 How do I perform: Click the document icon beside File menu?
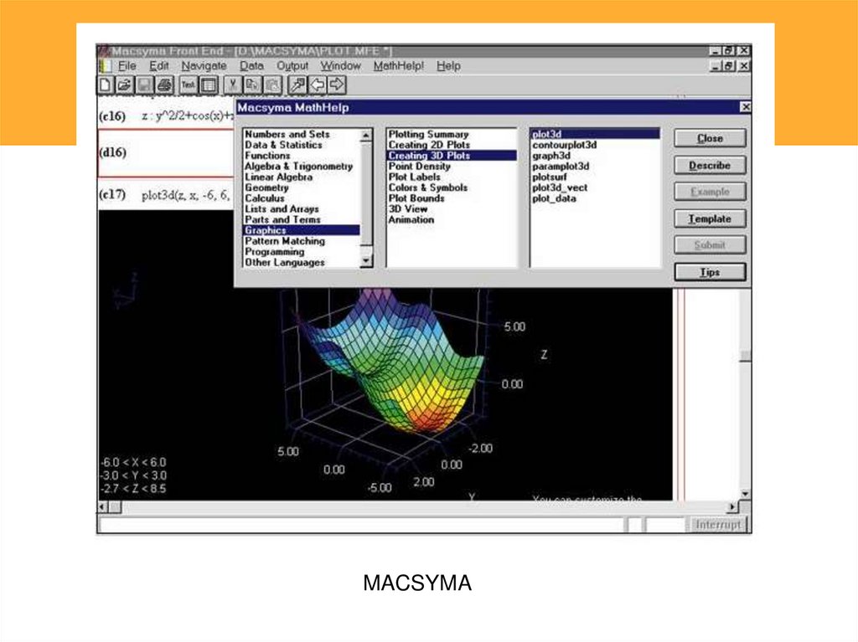105,65
